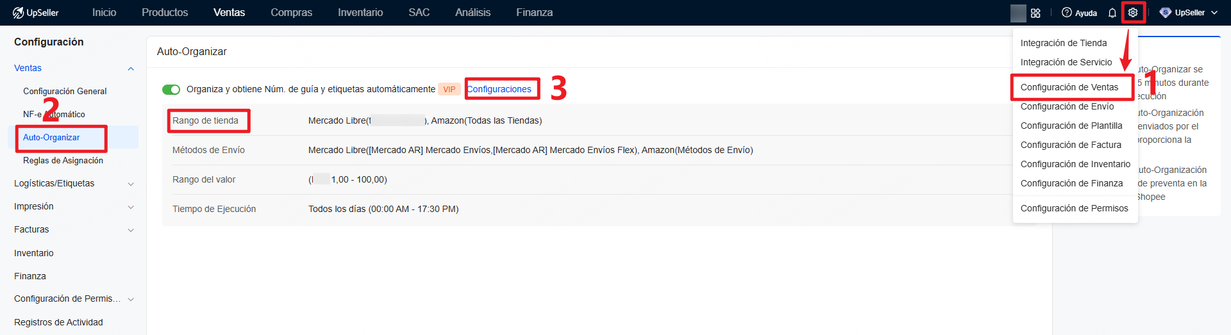Open the Productos menu
Image resolution: width=1231 pixels, height=335 pixels.
click(x=165, y=13)
